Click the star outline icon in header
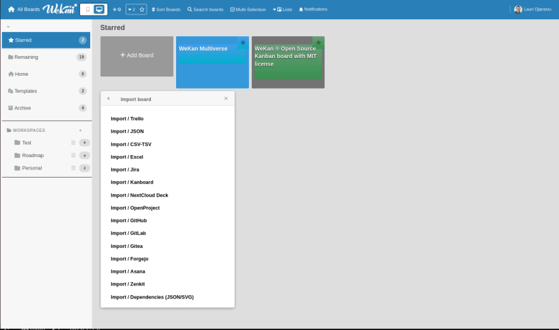 point(142,10)
